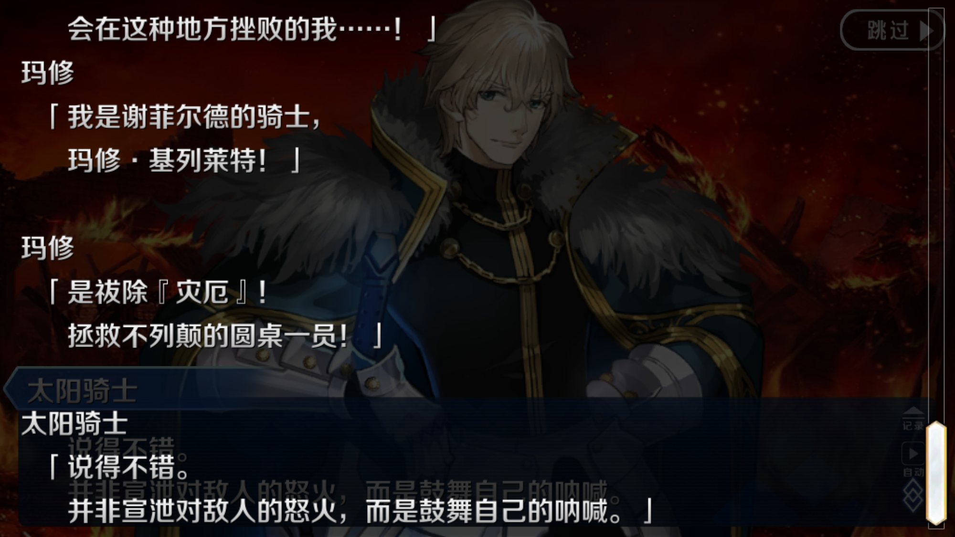Click the second 玛修 speaker label

tap(48, 247)
